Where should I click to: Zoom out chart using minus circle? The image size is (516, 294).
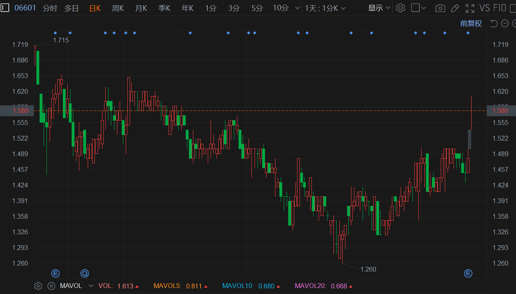[x=505, y=24]
